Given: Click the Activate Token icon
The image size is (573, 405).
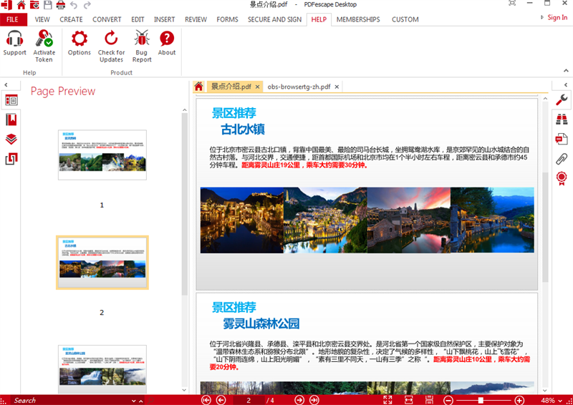Looking at the screenshot, I should tap(44, 43).
